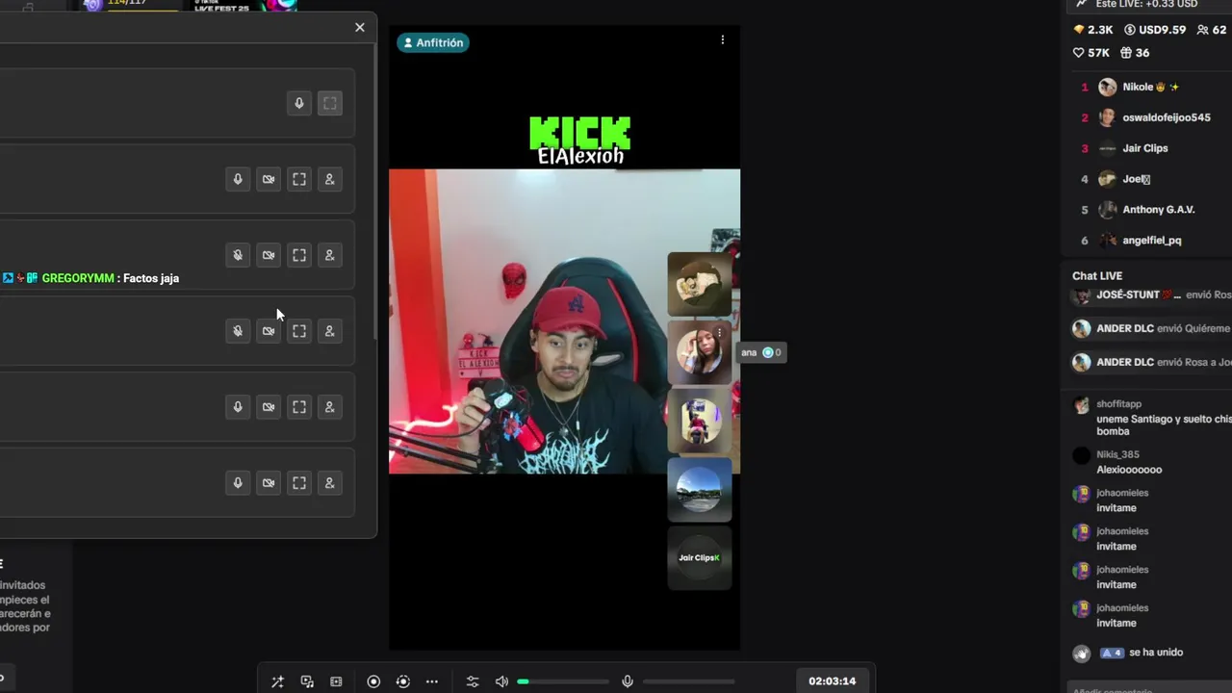Screen dimensions: 1232x693
Task: Click the live replay capture icon
Action: (403, 681)
